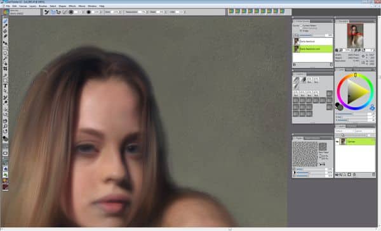Open the brush selector icon
Image resolution: width=381 pixels, height=231 pixels.
[6, 12]
